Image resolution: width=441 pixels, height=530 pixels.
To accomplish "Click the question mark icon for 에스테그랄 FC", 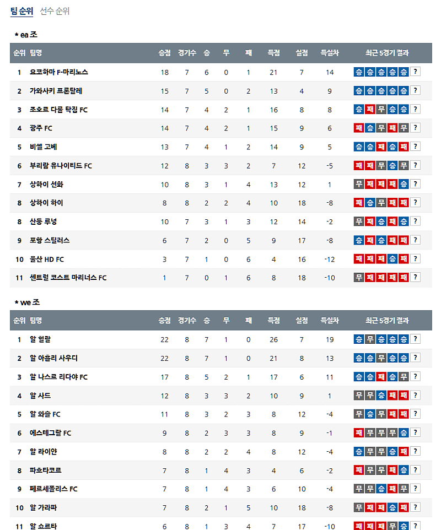I will [416, 432].
